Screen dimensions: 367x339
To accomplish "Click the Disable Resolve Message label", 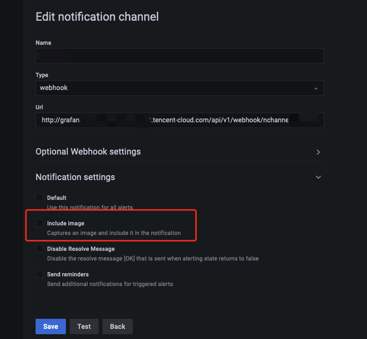I will tap(81, 249).
